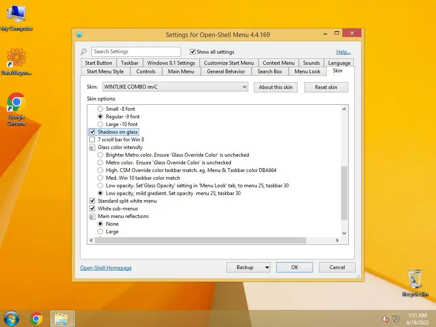Set Main menu reflections to None
The height and width of the screenshot is (327, 436).
[x=100, y=224]
